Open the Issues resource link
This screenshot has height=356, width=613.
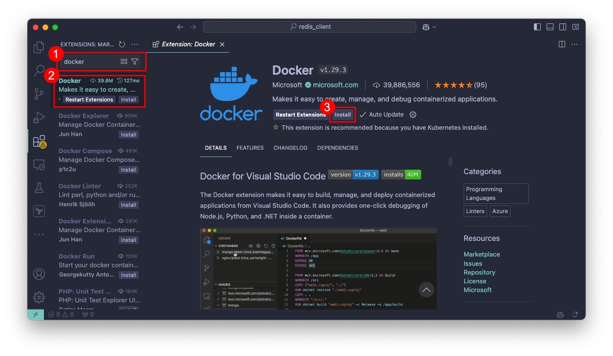473,263
